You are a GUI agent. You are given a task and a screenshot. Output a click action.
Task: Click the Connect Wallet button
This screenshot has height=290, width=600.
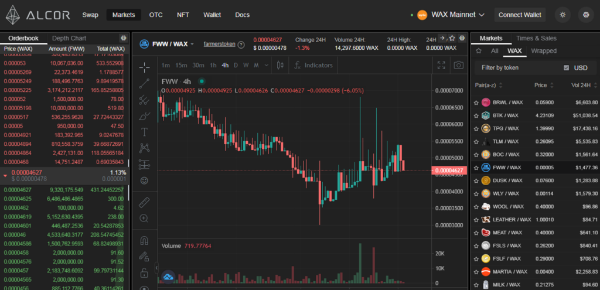pyautogui.click(x=520, y=15)
